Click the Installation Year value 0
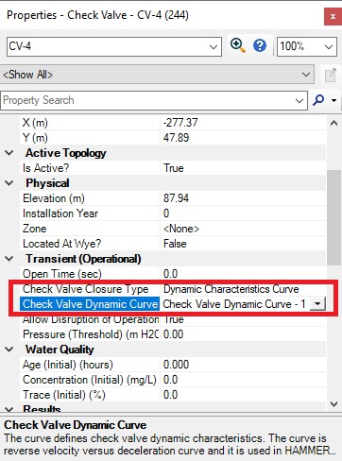 [166, 213]
